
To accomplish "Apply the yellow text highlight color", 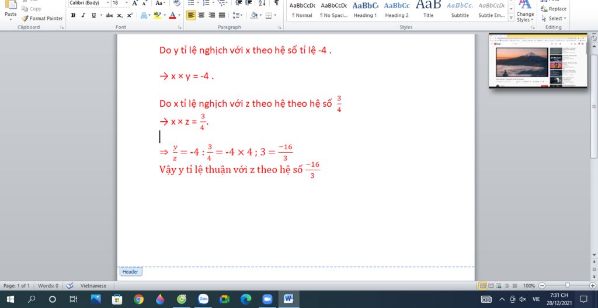I will [157, 16].
